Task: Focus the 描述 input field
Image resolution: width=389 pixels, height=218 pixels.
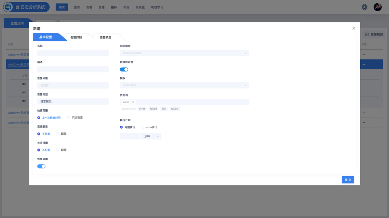Action: point(73,69)
